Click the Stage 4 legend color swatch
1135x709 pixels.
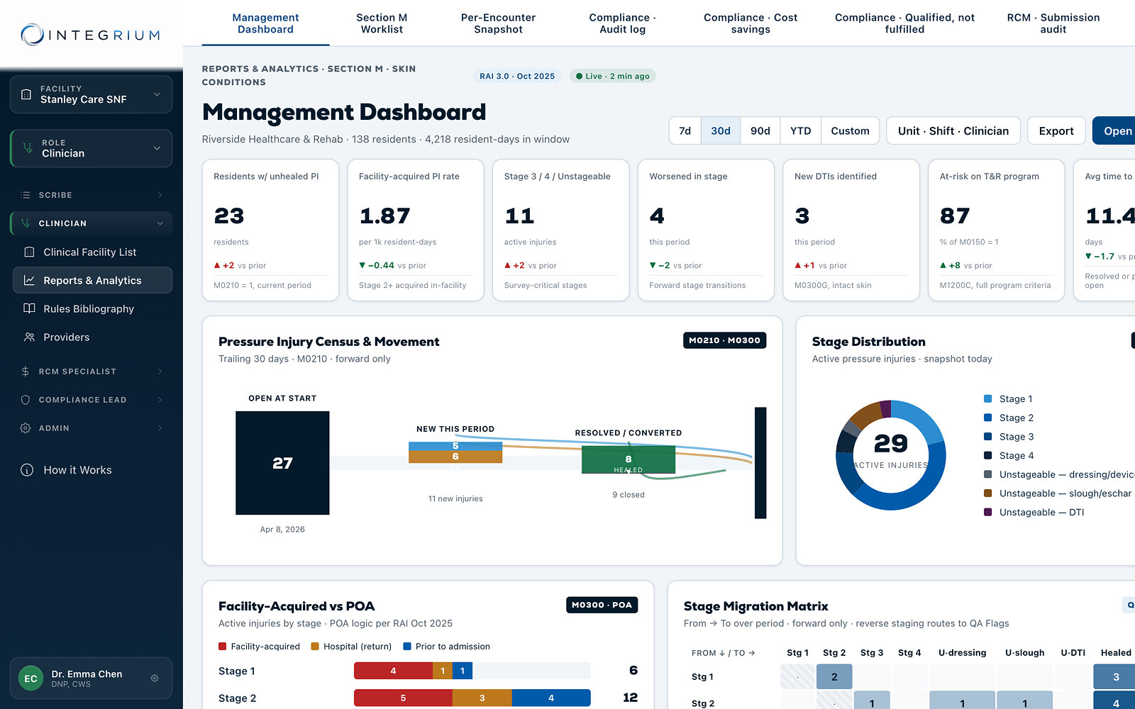coord(987,455)
